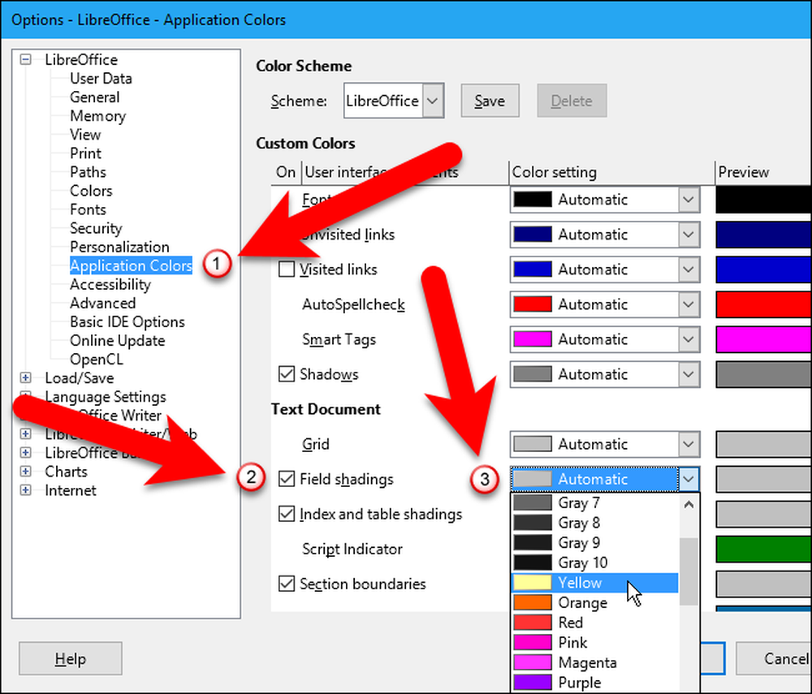Click the Text Document section heading
This screenshot has height=694, width=812.
pos(326,409)
